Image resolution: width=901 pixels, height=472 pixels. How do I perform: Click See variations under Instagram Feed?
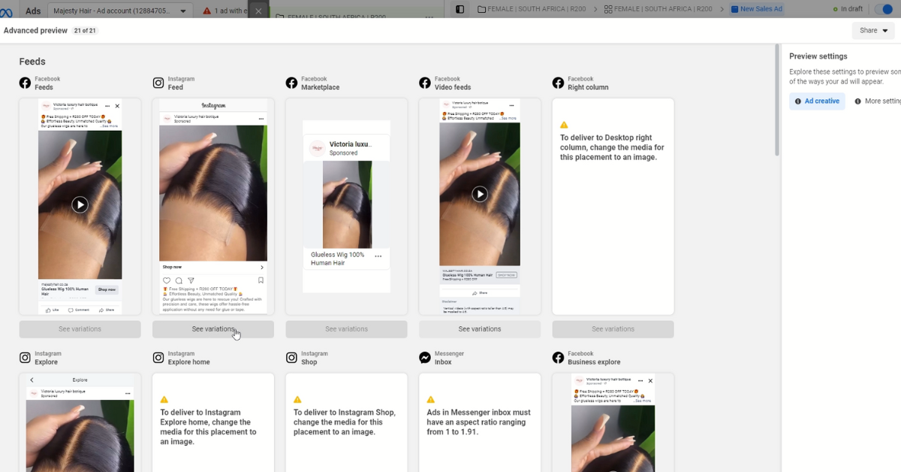213,329
